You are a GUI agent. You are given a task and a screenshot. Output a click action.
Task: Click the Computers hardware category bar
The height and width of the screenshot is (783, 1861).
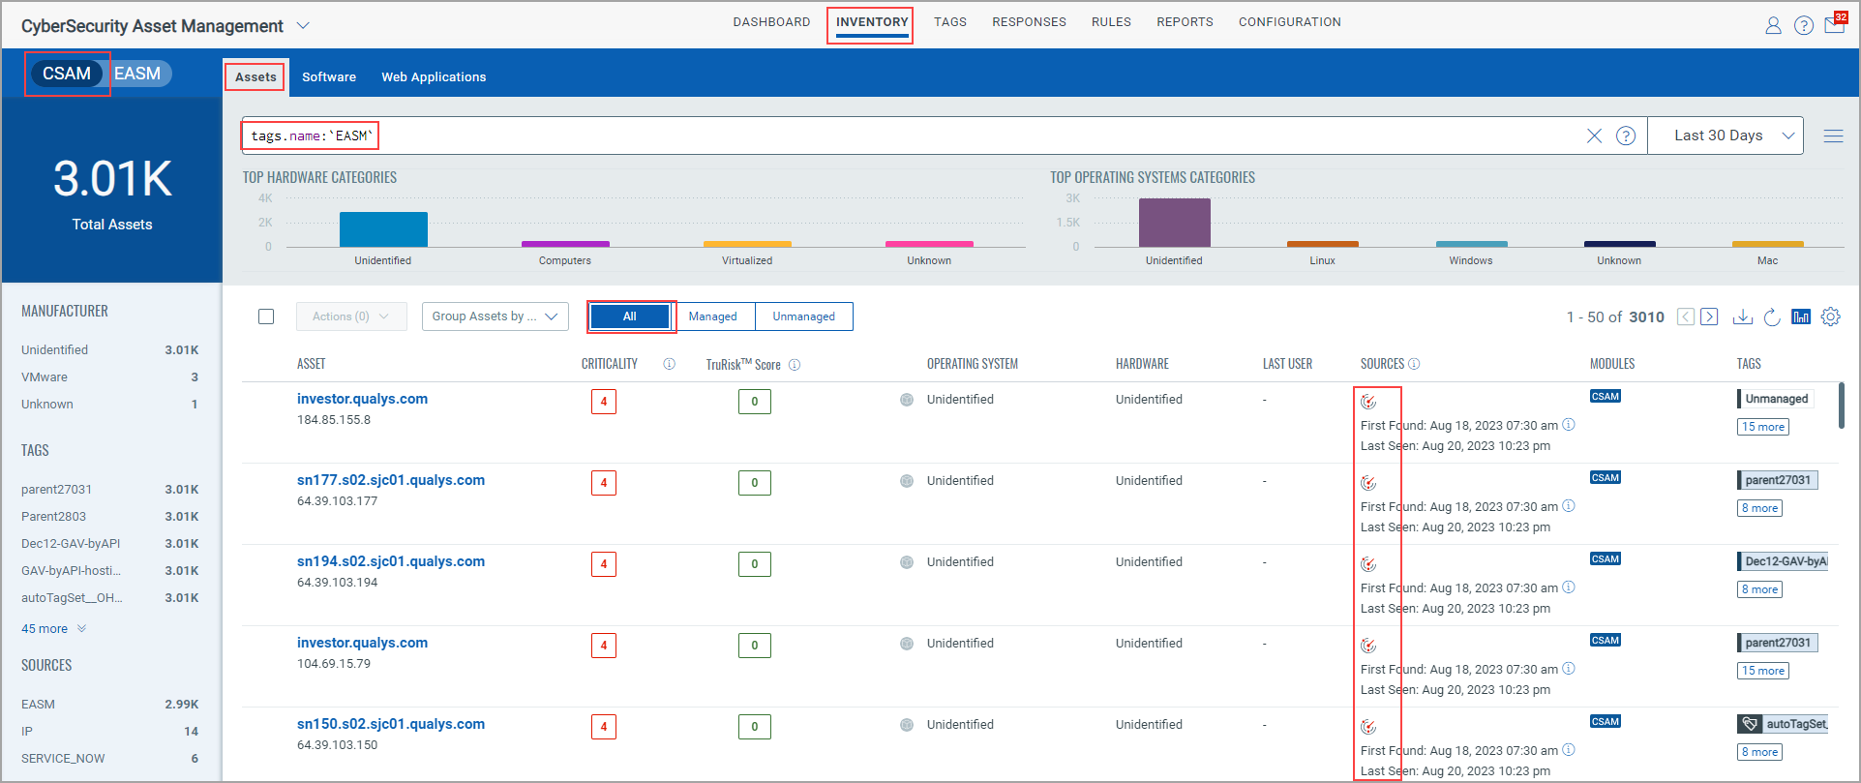pos(565,244)
